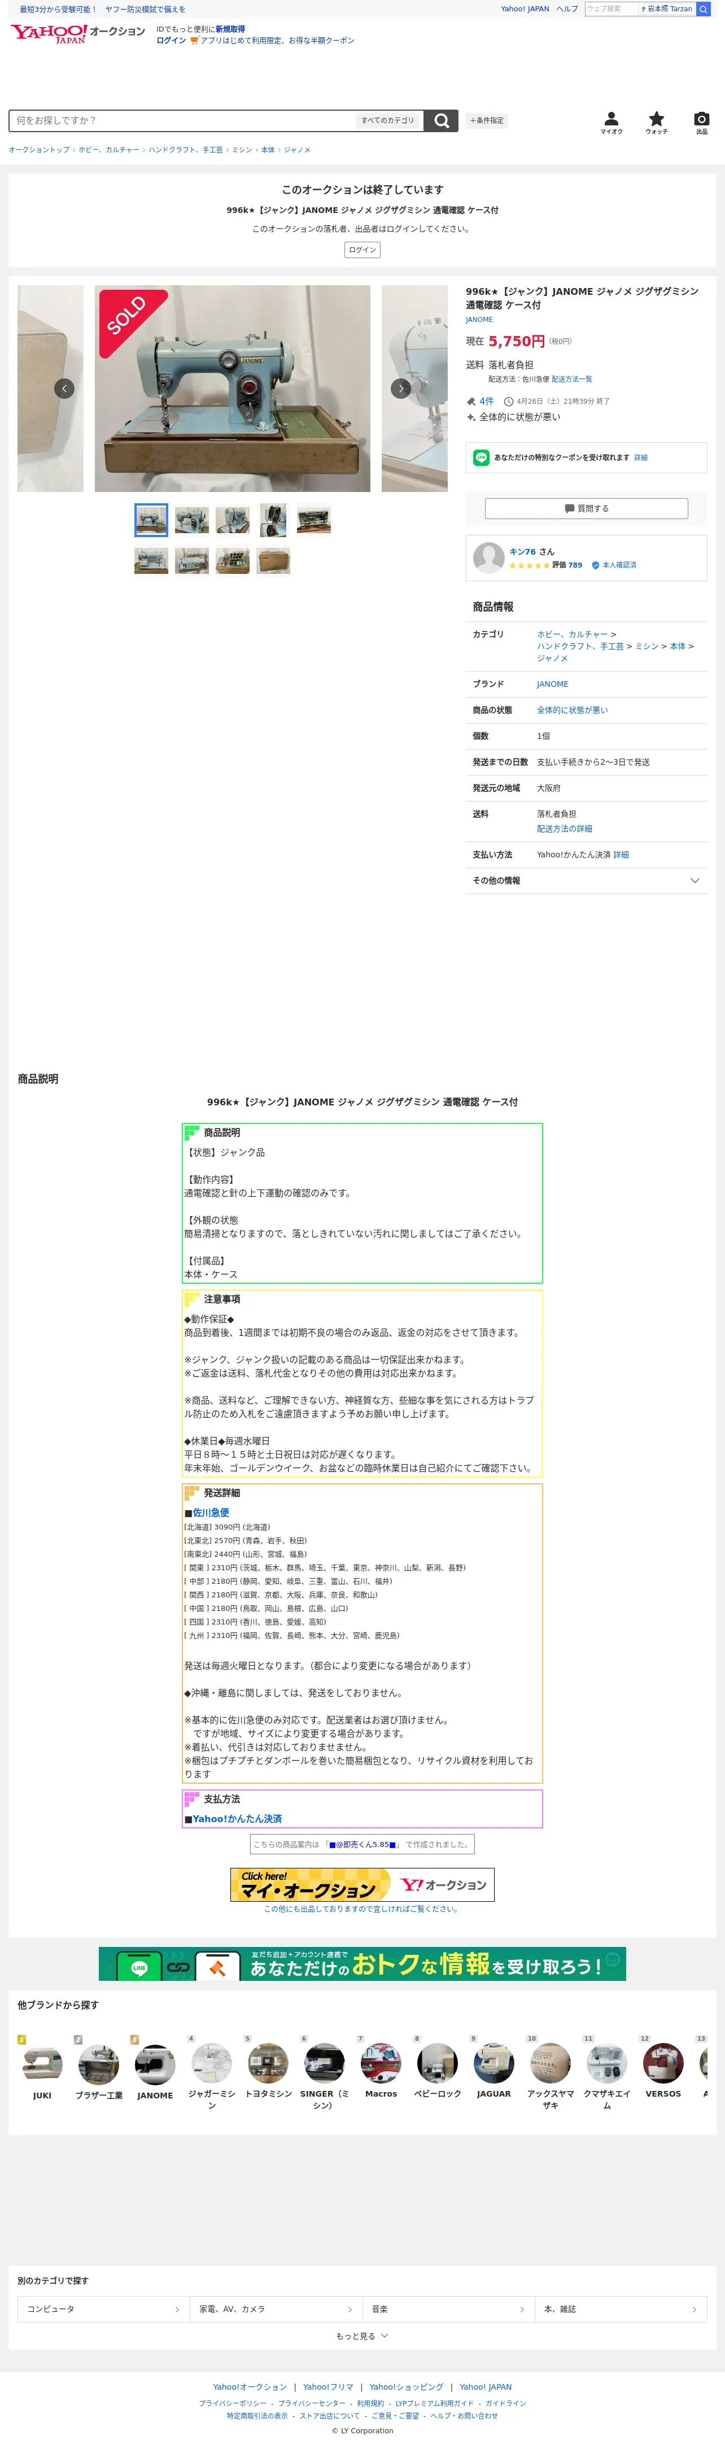This screenshot has width=725, height=2444.
Task: Click the 本人確認済 badge
Action: click(x=614, y=564)
